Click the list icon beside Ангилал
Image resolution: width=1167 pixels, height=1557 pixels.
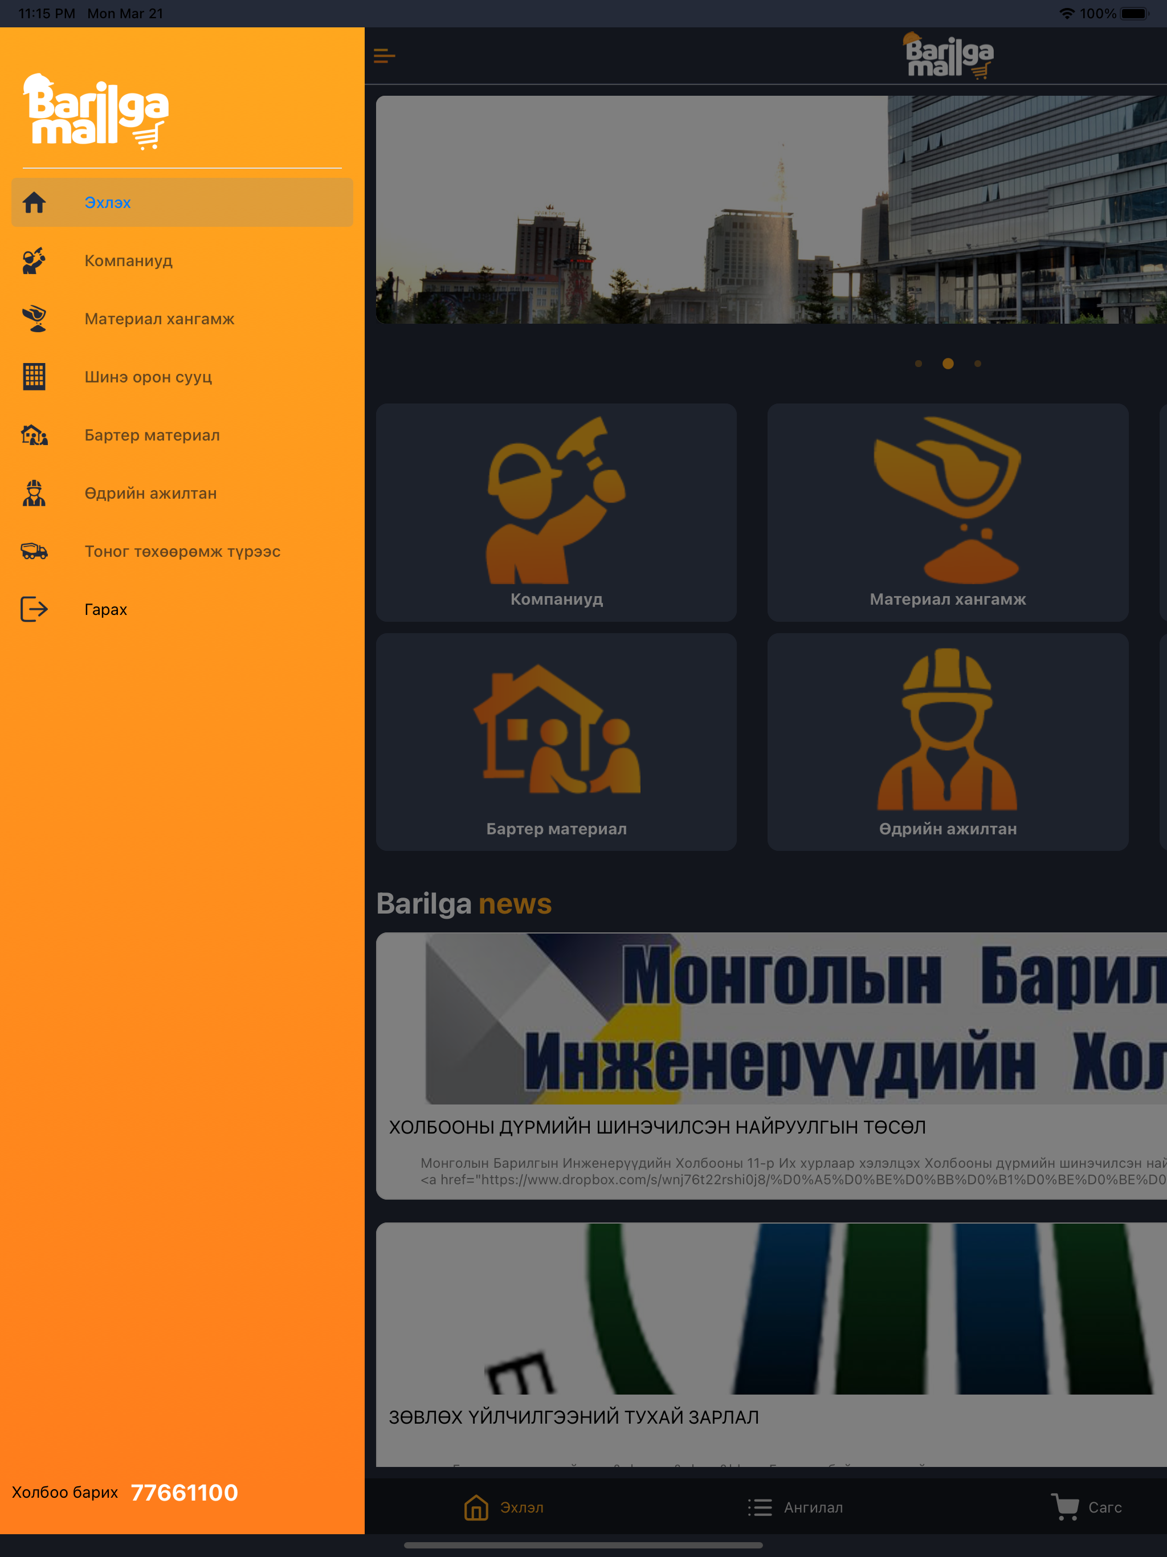760,1508
